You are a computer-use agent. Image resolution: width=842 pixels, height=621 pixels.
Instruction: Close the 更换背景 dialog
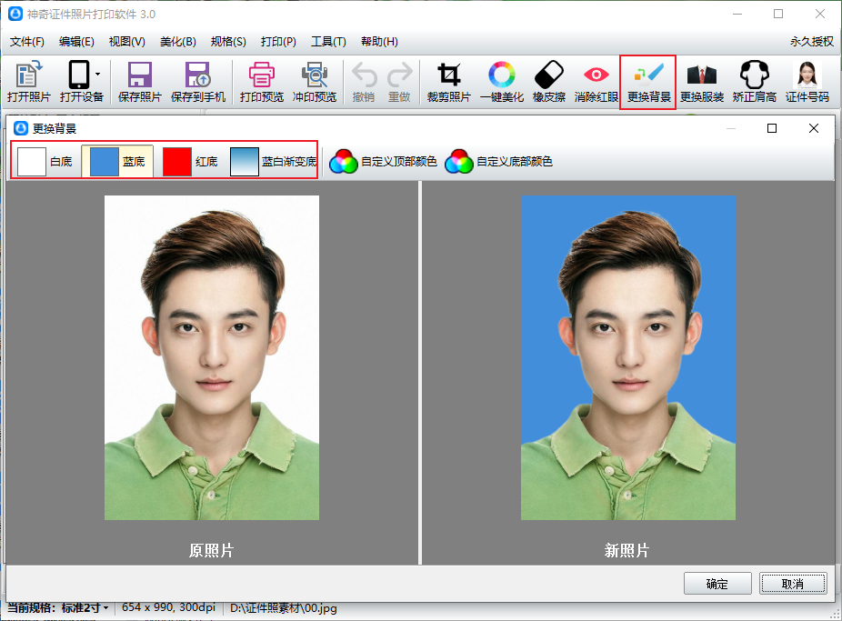(x=814, y=128)
